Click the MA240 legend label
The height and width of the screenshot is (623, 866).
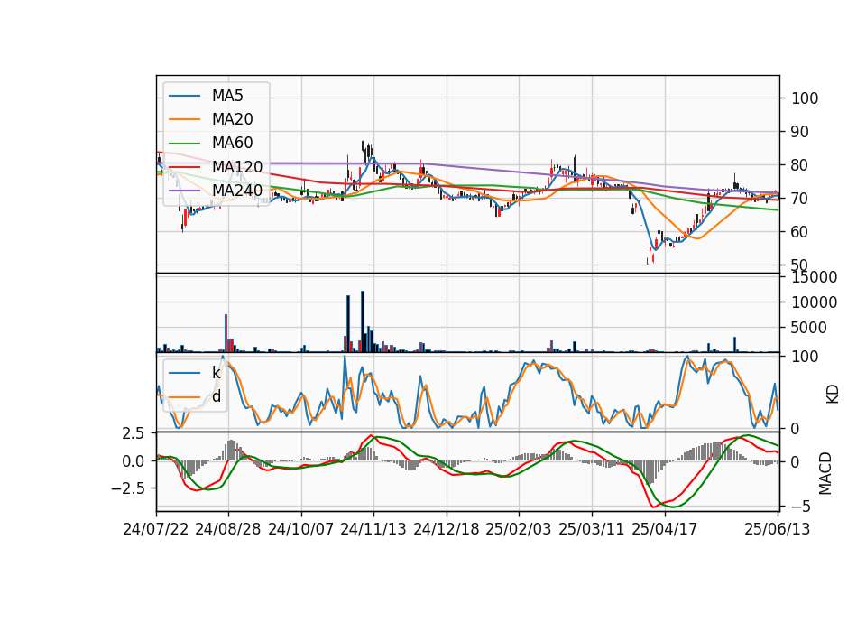237,191
